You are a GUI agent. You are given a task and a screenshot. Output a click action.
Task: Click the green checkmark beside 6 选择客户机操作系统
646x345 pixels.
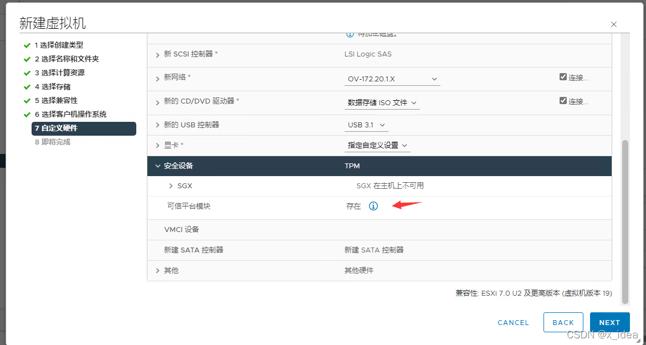pos(27,115)
